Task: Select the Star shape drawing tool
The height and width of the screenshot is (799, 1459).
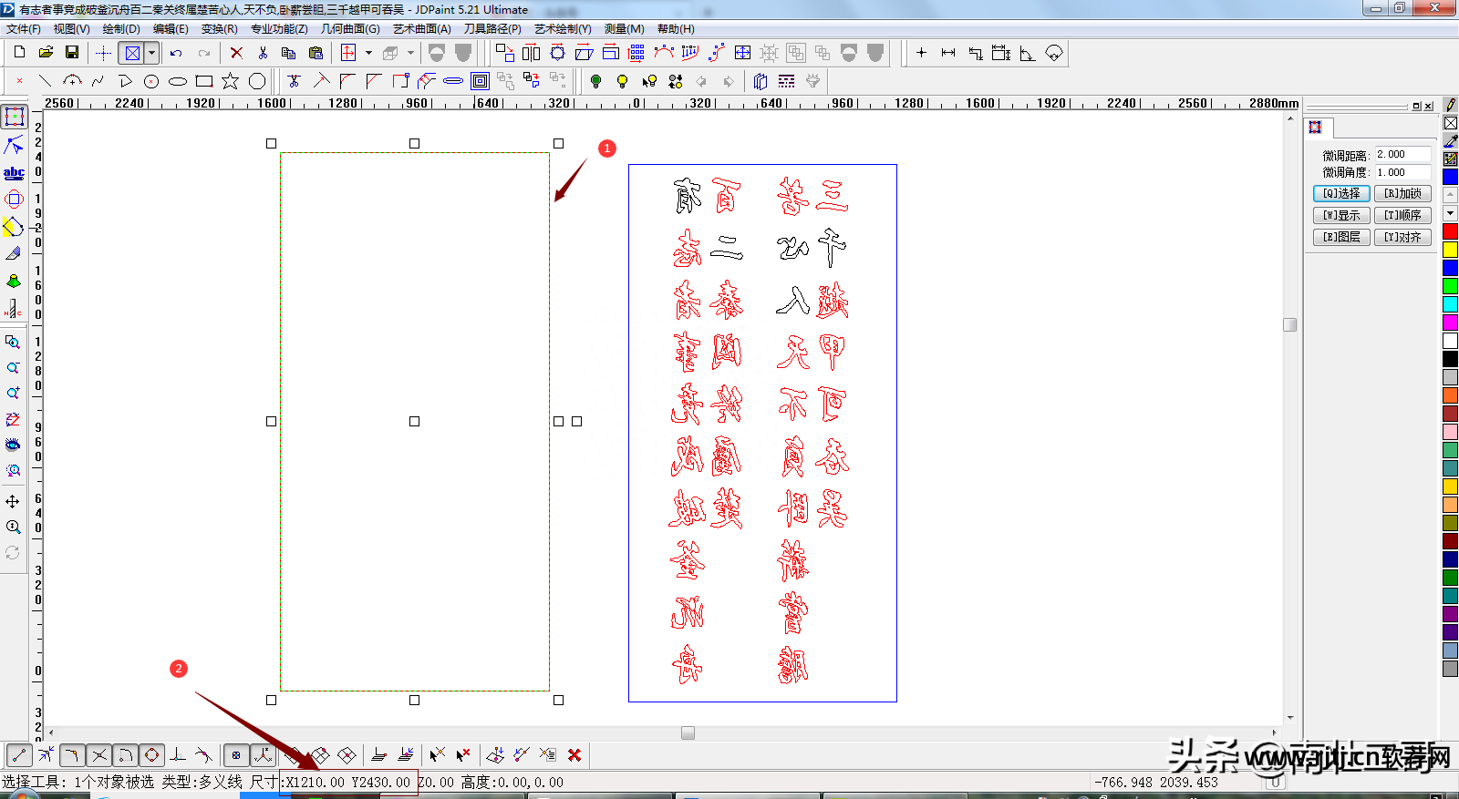Action: tap(231, 81)
